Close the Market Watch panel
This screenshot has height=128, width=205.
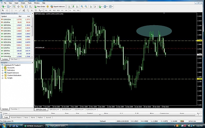coord(32,13)
